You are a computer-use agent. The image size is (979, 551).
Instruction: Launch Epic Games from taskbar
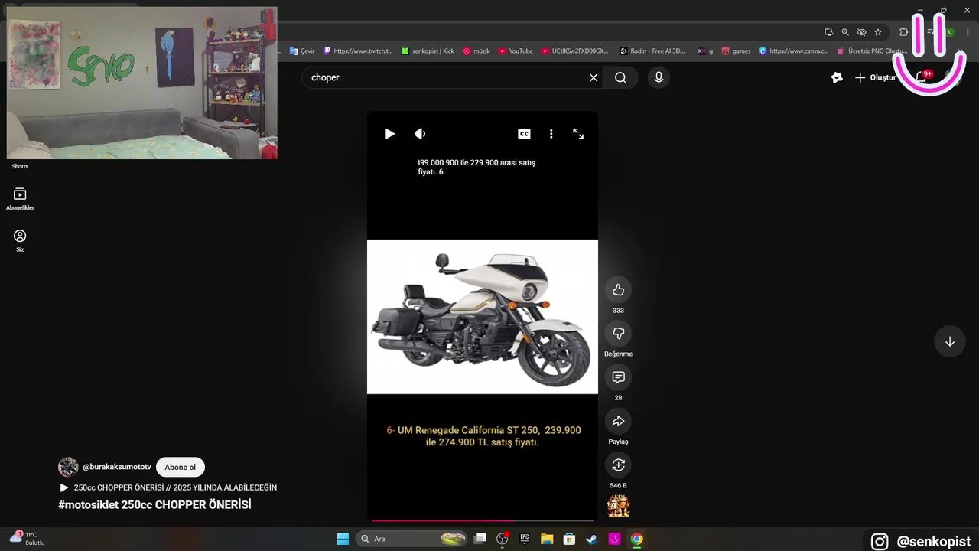pyautogui.click(x=525, y=539)
